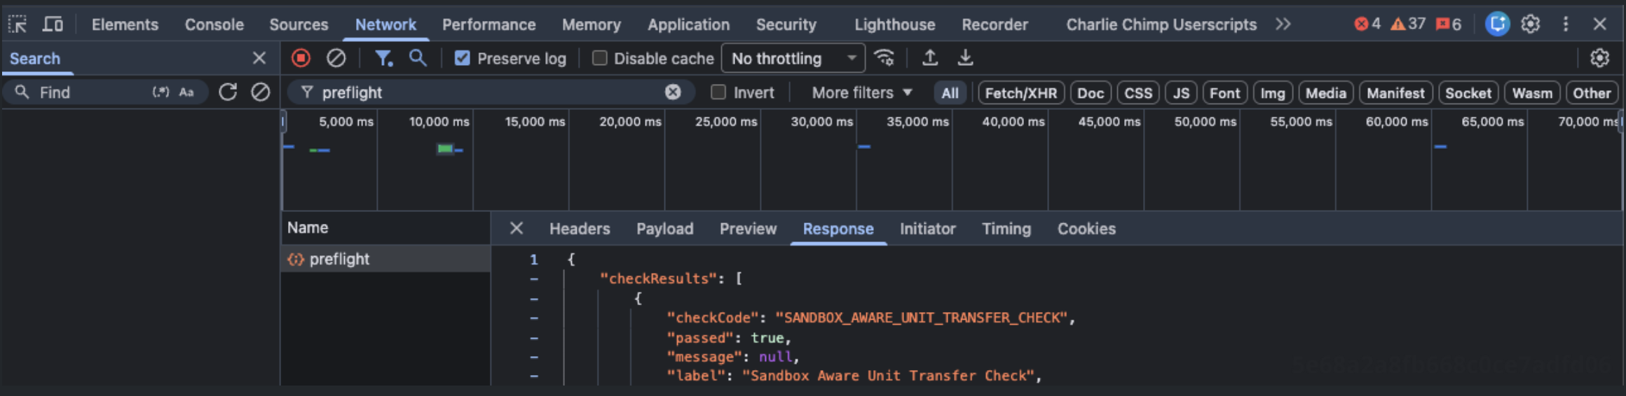
Task: Toggle Preserve log checkbox
Action: point(463,58)
